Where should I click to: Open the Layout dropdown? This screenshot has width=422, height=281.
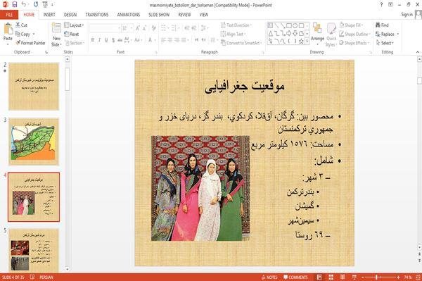pyautogui.click(x=74, y=25)
